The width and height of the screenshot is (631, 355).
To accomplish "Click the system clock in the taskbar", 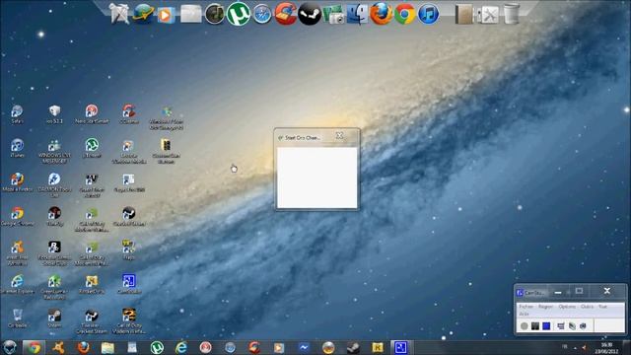I will click(x=607, y=348).
